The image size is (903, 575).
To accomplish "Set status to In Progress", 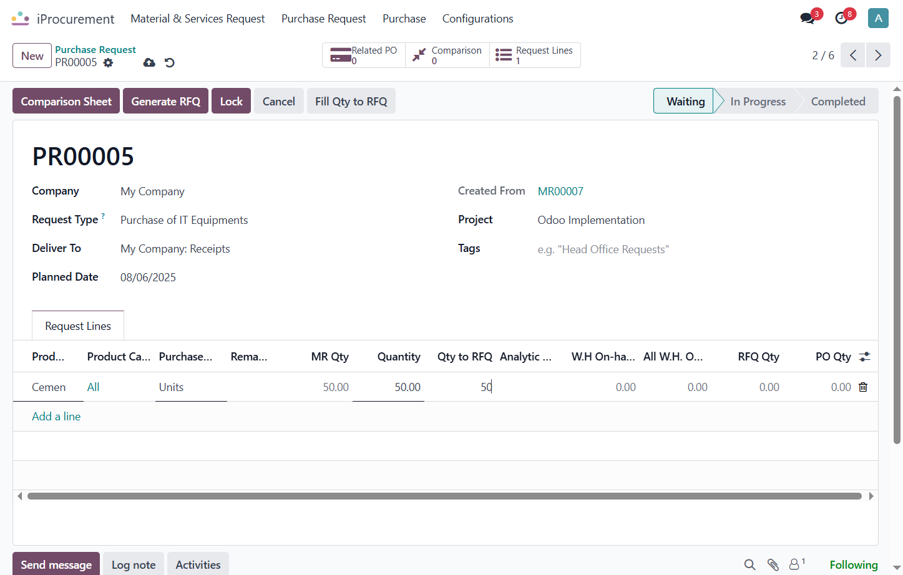I will 758,101.
